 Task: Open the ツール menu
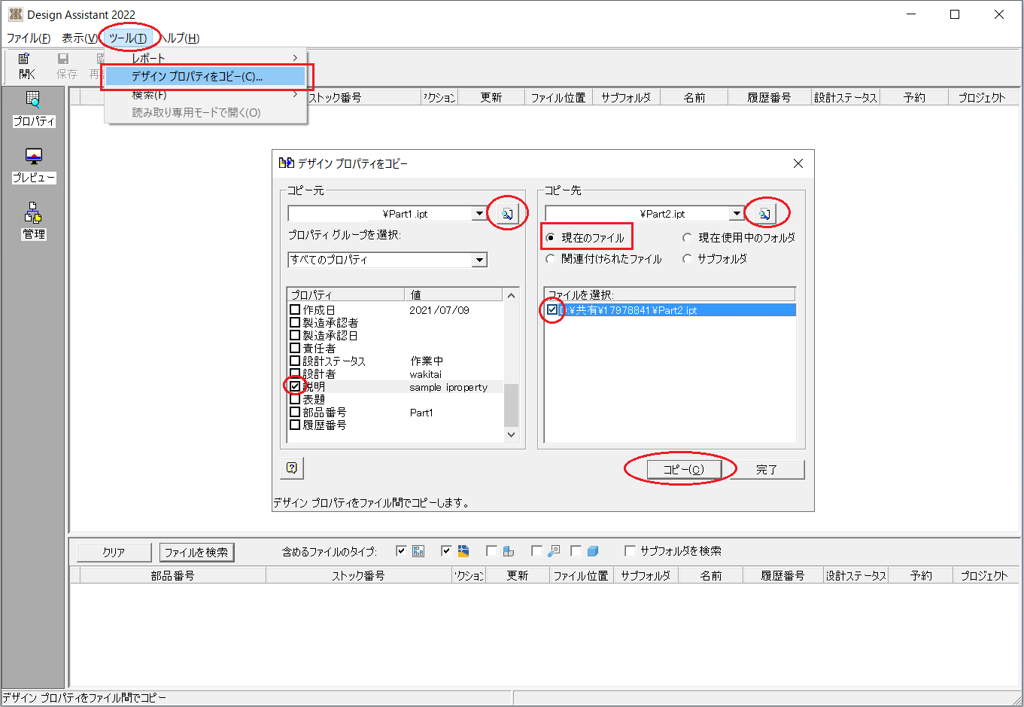(x=128, y=38)
